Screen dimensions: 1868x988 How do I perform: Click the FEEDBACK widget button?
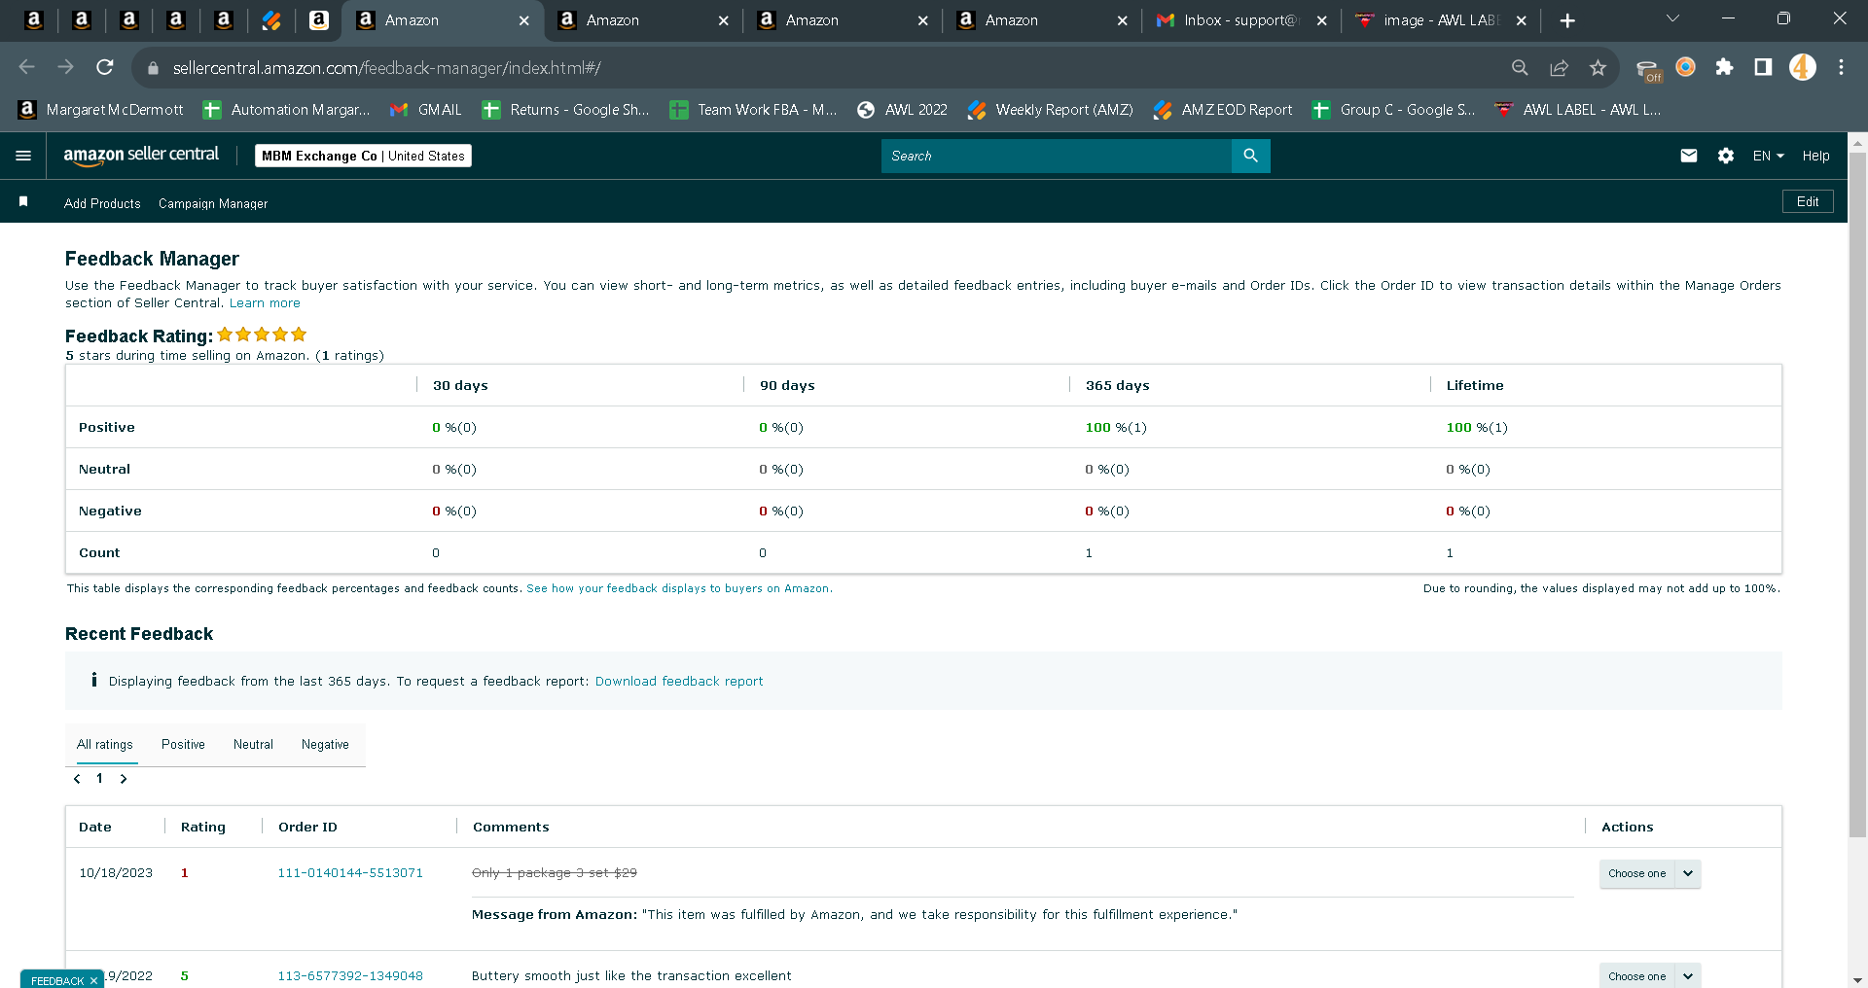pyautogui.click(x=57, y=980)
